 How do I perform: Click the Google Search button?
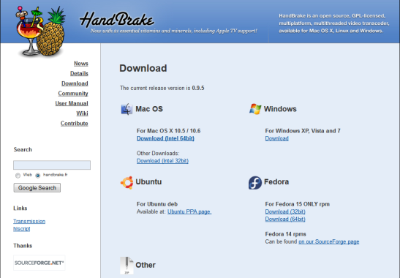[37, 187]
